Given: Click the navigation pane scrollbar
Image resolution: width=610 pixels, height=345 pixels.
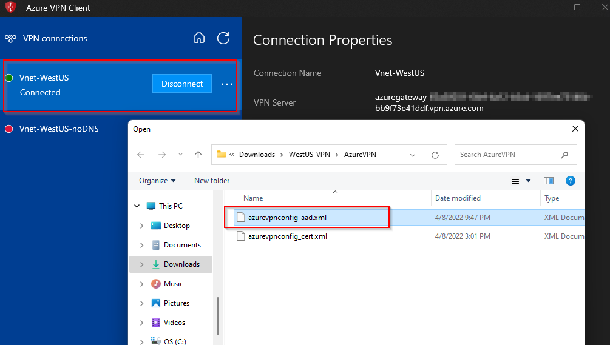Looking at the screenshot, I should point(217,315).
